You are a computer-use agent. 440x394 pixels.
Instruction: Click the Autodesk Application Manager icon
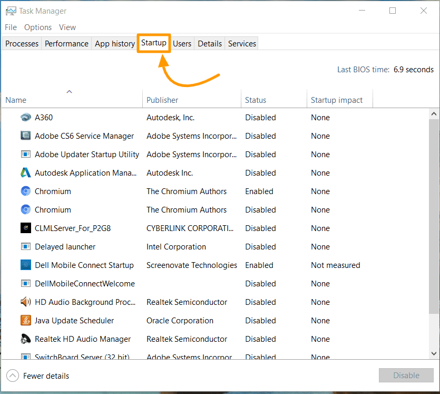click(x=25, y=172)
